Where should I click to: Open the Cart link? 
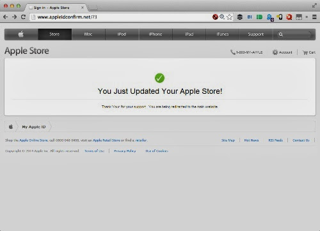click(312, 52)
